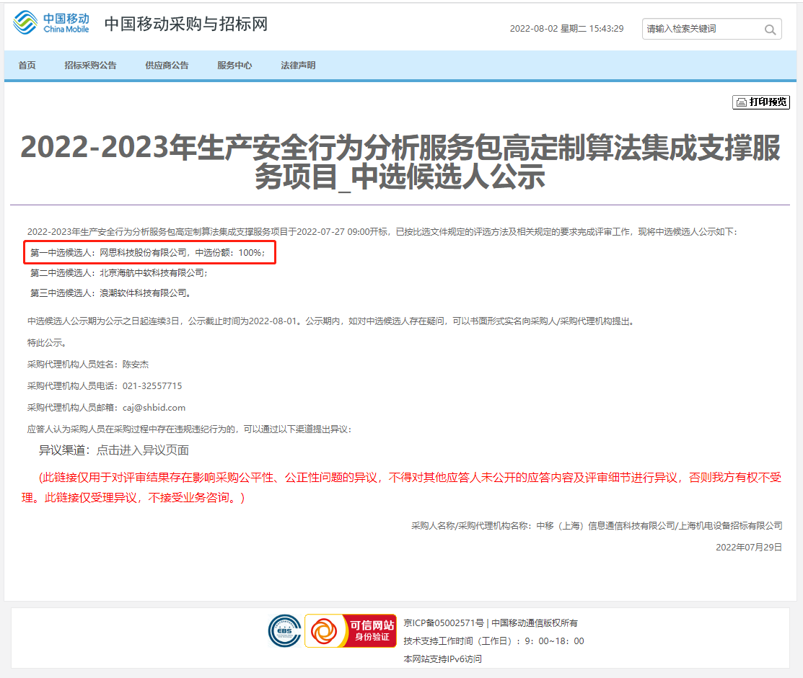Image resolution: width=803 pixels, height=678 pixels.
Task: Click the announcement title heading
Action: (401, 163)
